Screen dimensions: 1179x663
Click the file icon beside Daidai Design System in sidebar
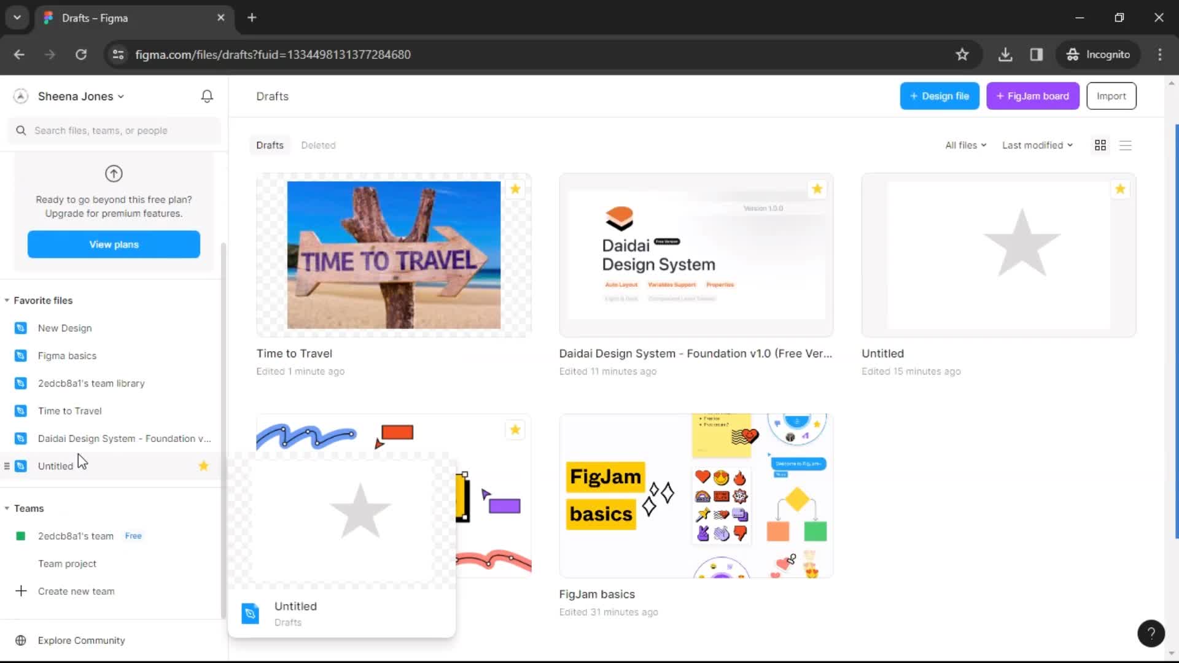pyautogui.click(x=21, y=439)
